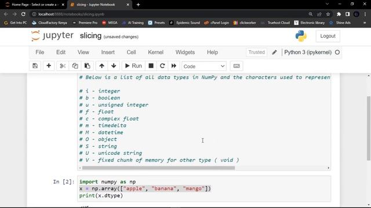Click the print(x.dtype) code line
This screenshot has height=208, width=371.
[101, 195]
